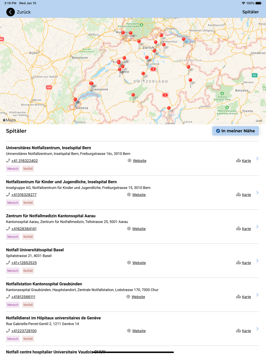The width and height of the screenshot is (266, 355).
Task: Tap the Zurück label
Action: [x=24, y=12]
